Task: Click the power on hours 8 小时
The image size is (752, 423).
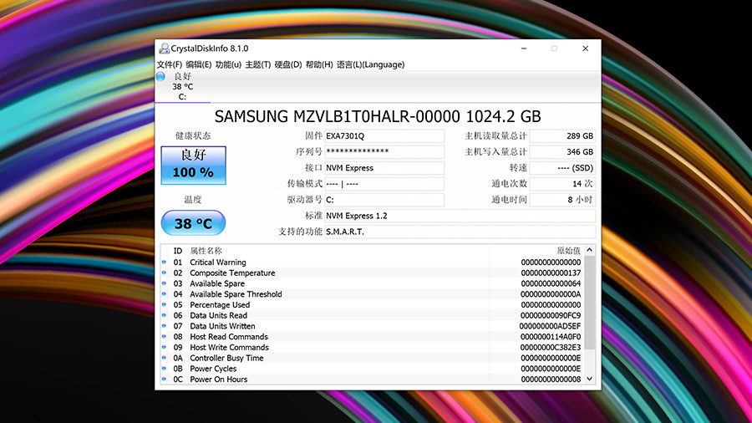Action: click(562, 200)
